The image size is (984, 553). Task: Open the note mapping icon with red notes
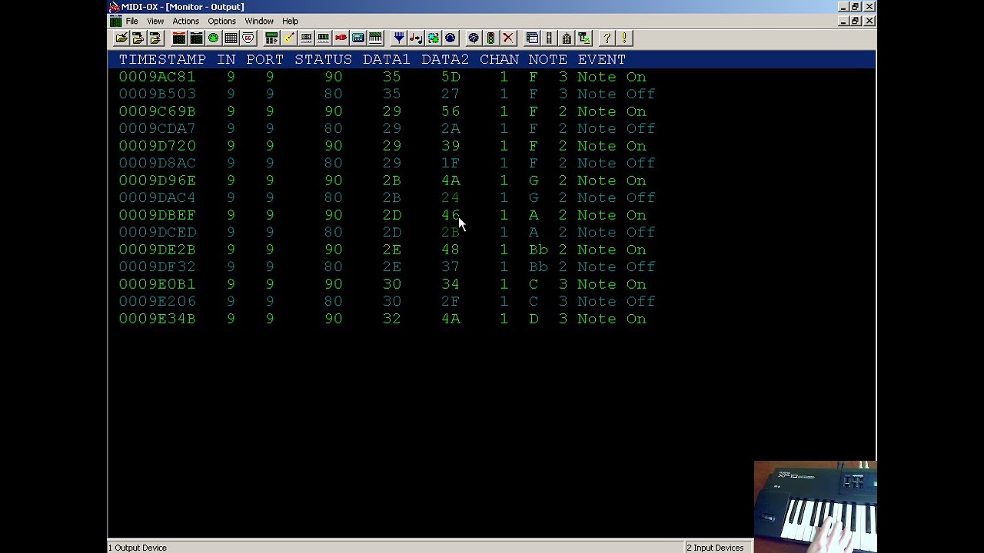(416, 38)
